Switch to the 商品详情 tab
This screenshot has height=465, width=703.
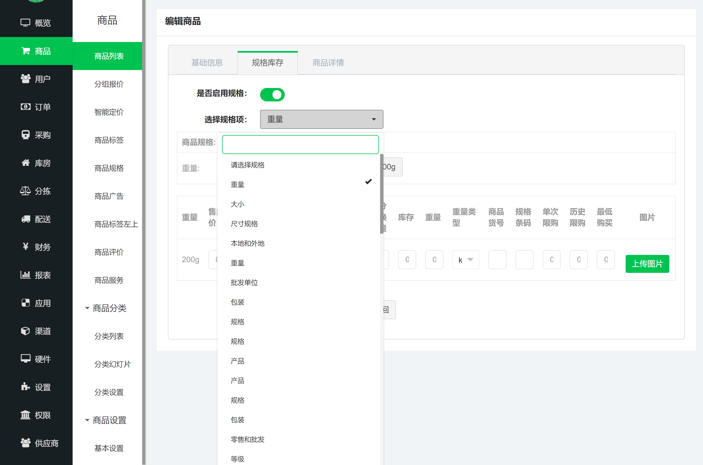[328, 62]
